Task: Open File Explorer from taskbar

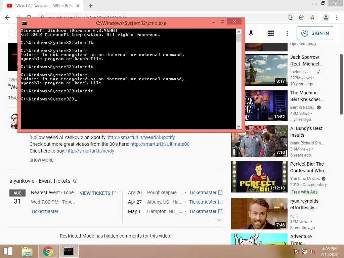Action: coord(27,251)
